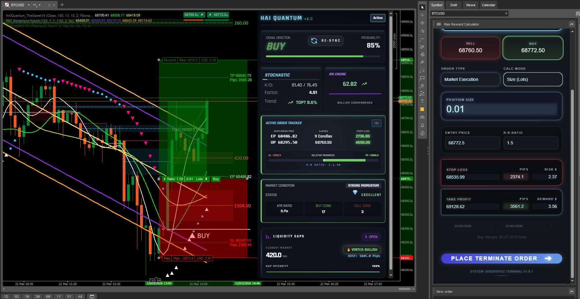Open the BTCUSD symbol dropdown in side panel
Image resolution: width=580 pixels, height=299 pixels.
click(469, 13)
